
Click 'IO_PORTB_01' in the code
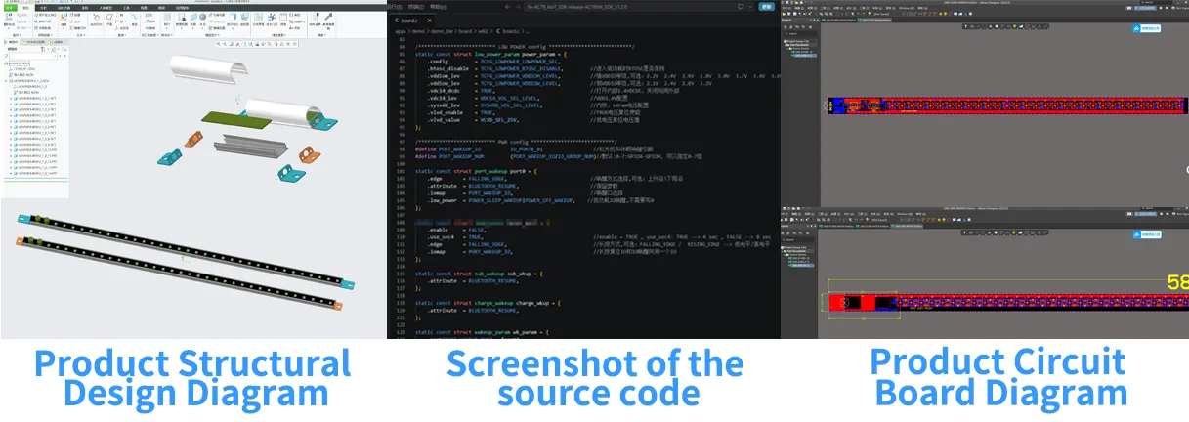(529, 148)
